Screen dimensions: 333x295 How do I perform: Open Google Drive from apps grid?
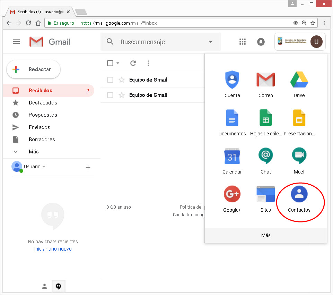click(299, 84)
